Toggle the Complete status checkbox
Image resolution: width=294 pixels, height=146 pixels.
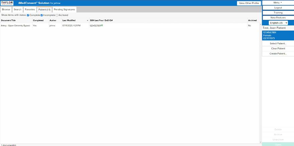(28, 15)
